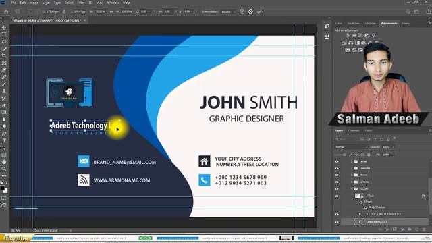Add a Vibrance adjustment
Image resolution: width=432 pixels, height=243 pixels.
[x=373, y=35]
